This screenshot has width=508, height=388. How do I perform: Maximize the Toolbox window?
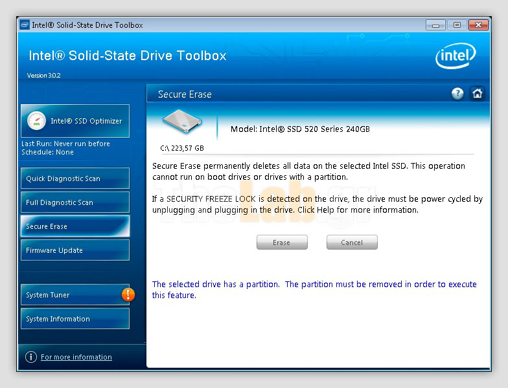457,25
